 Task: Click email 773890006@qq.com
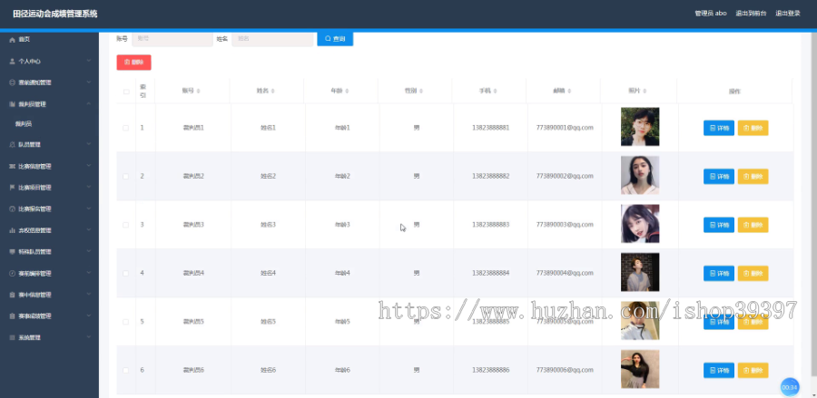click(x=565, y=370)
